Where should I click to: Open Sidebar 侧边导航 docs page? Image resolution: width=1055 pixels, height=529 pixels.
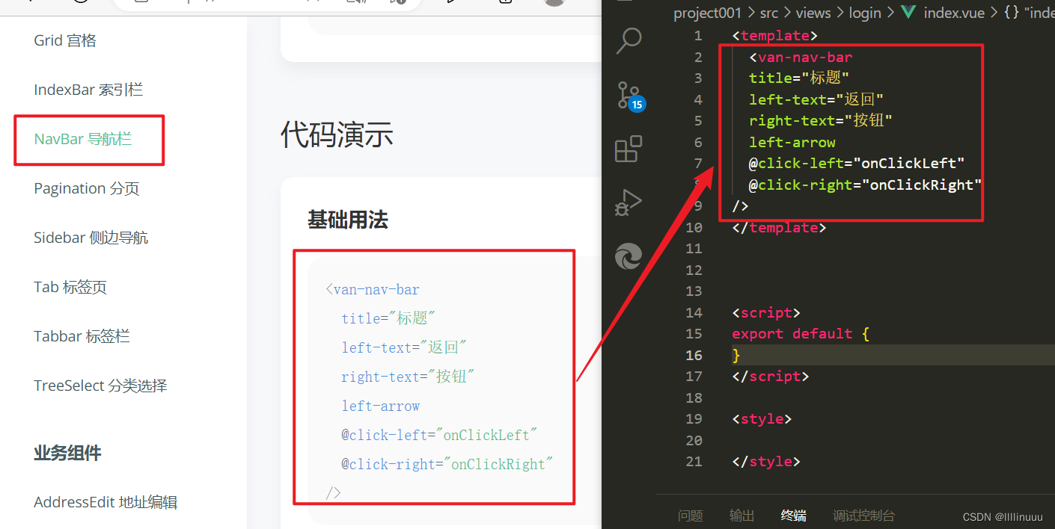point(91,238)
